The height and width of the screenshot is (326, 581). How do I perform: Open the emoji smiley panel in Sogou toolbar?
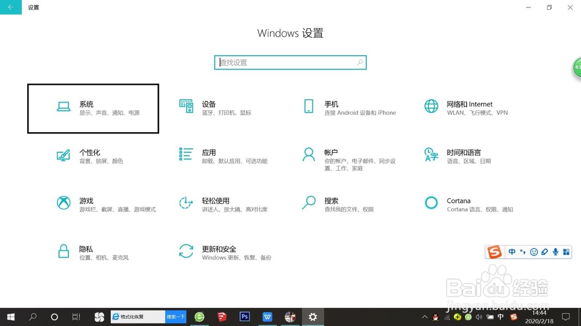(x=533, y=252)
